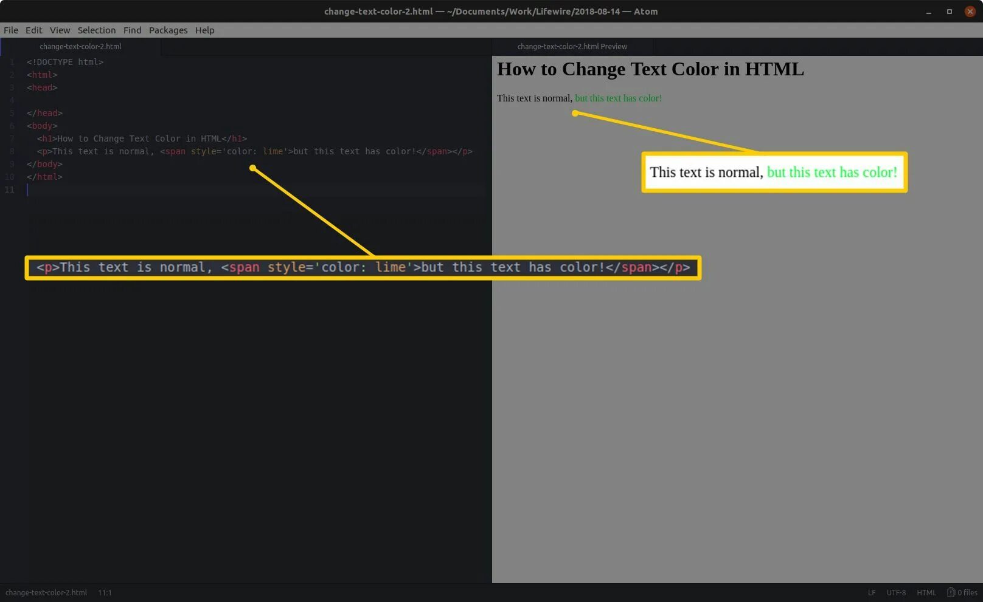Click the closing </body> tag on line 9
Screen dimensions: 983x602
[44, 164]
